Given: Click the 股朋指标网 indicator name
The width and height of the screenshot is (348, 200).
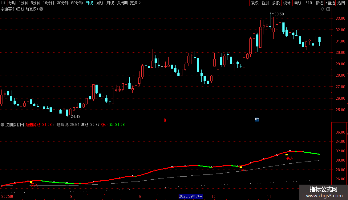Looking at the screenshot, I should pos(15,125).
